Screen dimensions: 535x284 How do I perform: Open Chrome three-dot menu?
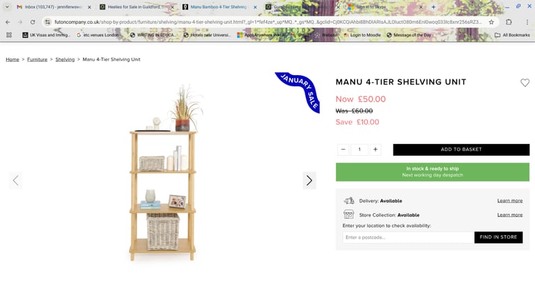point(527,22)
